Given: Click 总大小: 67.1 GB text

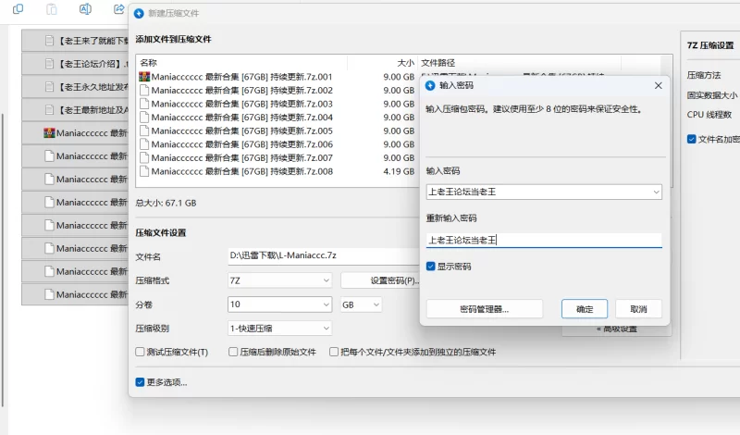Looking at the screenshot, I should pos(166,203).
